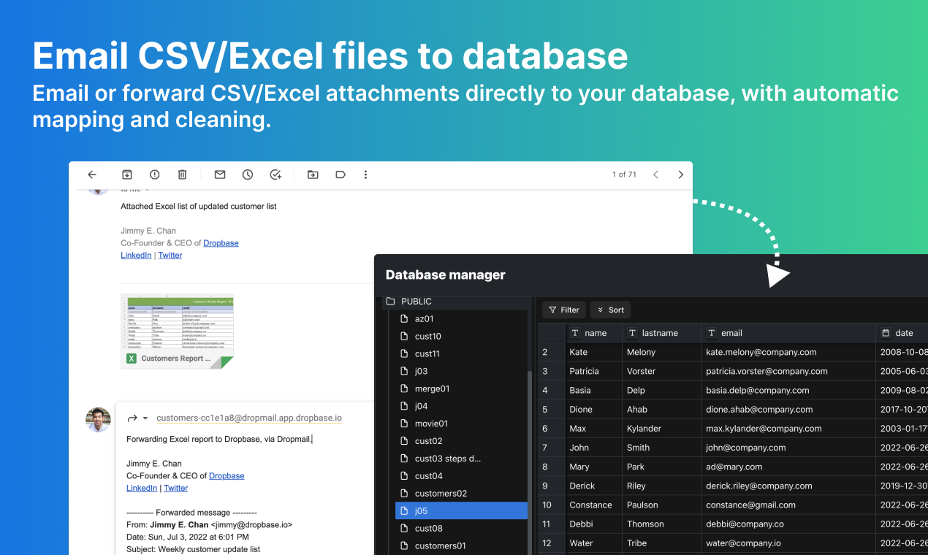Click the forward arrow icon in reply box
Screen dimensions: 928x555
pyautogui.click(x=132, y=418)
